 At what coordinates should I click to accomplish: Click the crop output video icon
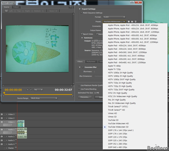click(6, 11)
